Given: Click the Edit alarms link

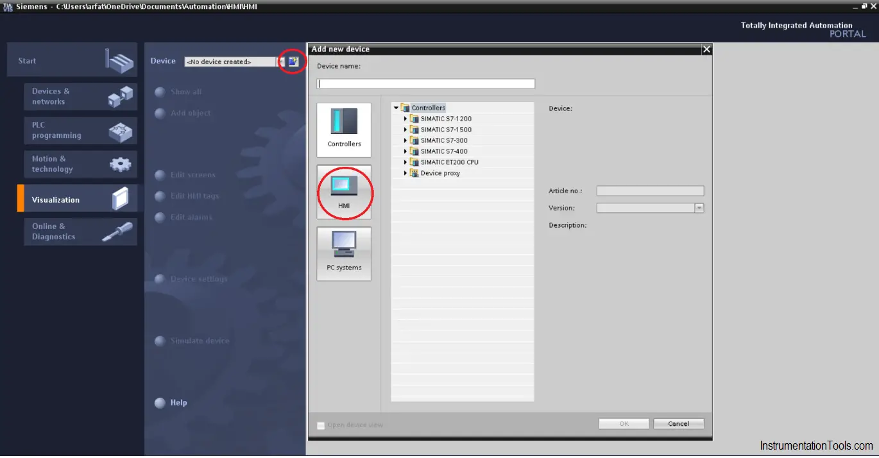Looking at the screenshot, I should pos(191,217).
